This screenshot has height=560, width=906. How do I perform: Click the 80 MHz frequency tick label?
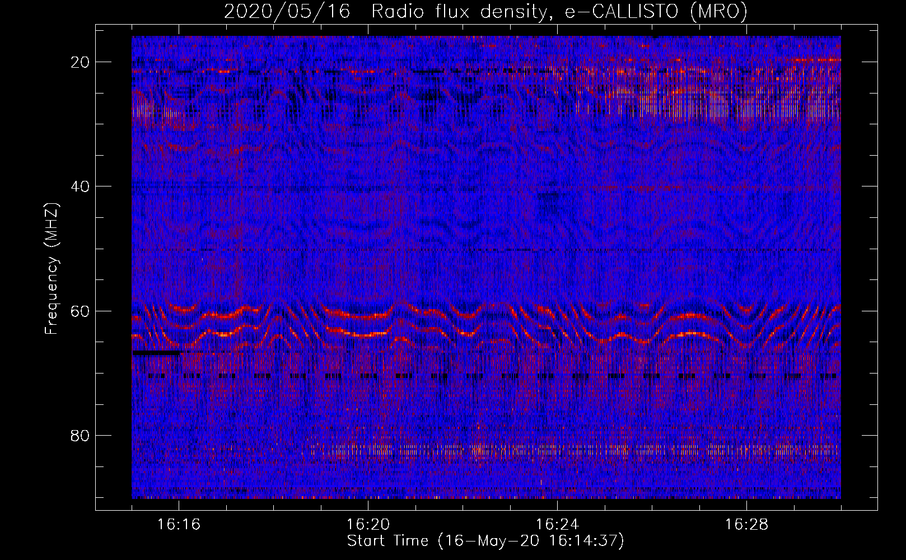click(80, 435)
